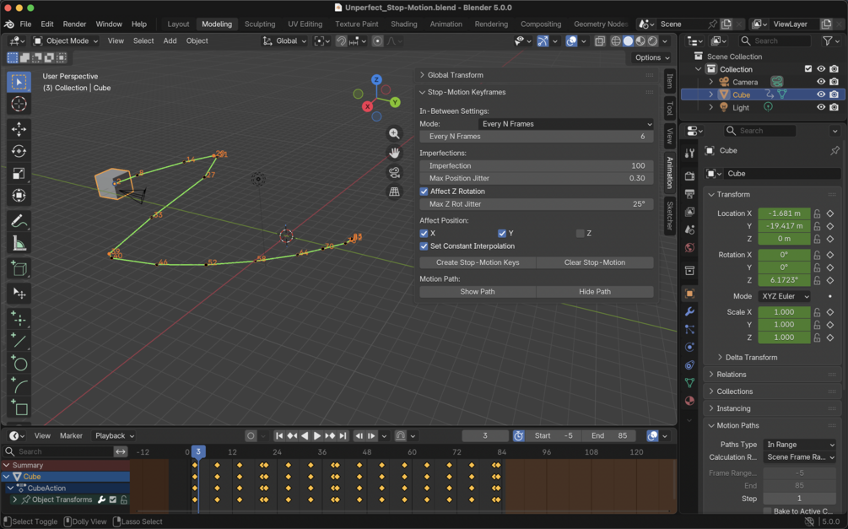The height and width of the screenshot is (529, 848).
Task: Open Object Mode dropdown
Action: [66, 41]
